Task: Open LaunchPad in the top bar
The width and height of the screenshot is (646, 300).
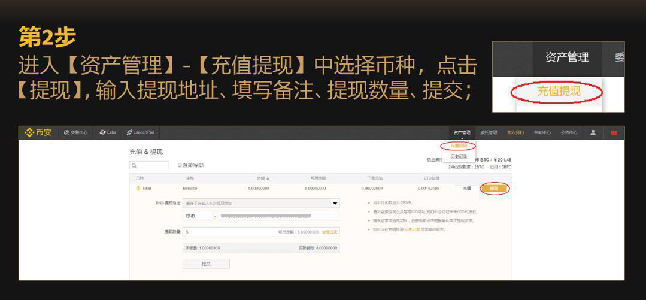Action: [141, 133]
